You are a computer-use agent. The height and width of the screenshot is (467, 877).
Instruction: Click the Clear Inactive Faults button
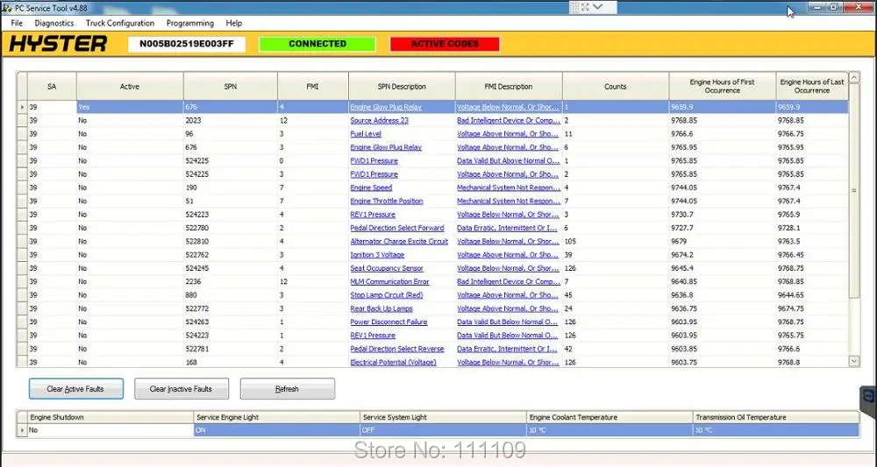(182, 389)
